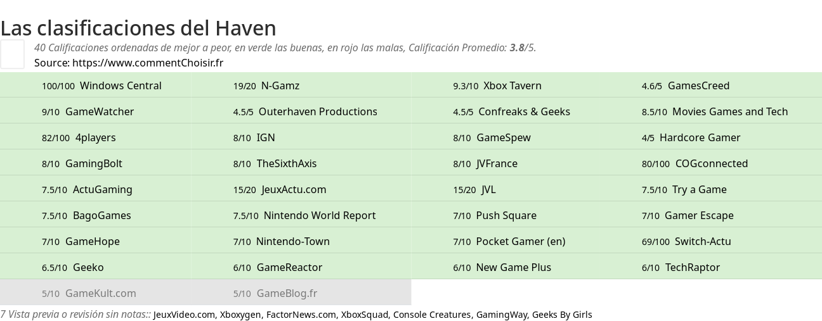Screen dimensions: 822x321
Task: Open the GameKult.com 5/10 review
Action: pyautogui.click(x=100, y=293)
